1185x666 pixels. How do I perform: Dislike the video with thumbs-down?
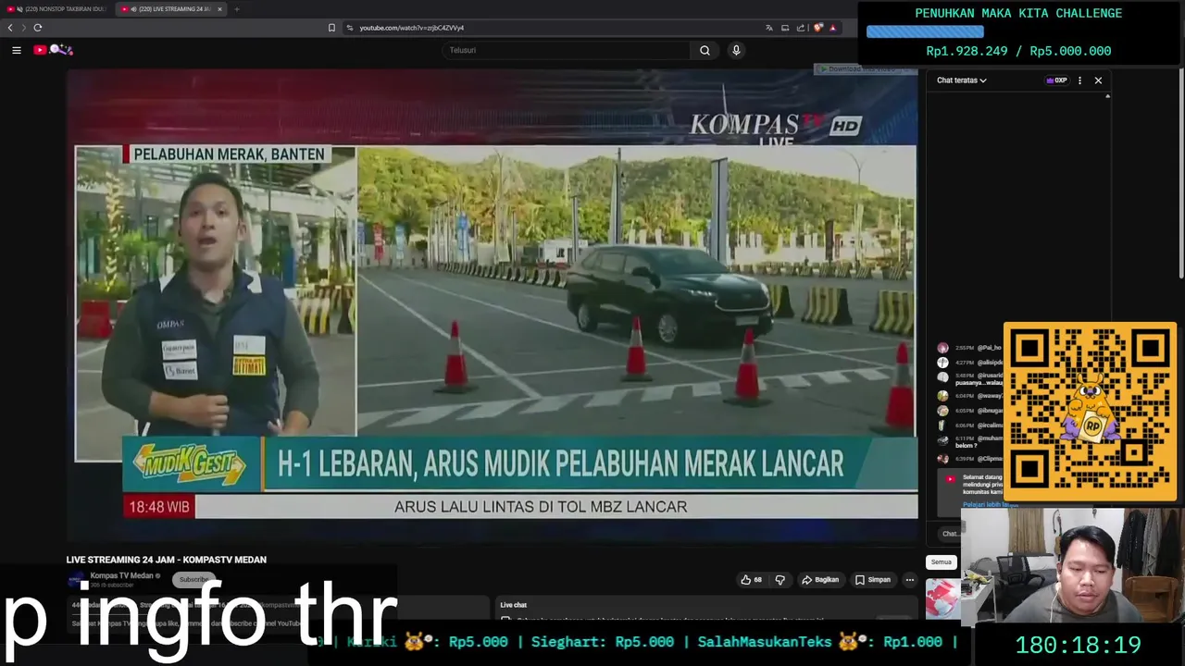[780, 580]
